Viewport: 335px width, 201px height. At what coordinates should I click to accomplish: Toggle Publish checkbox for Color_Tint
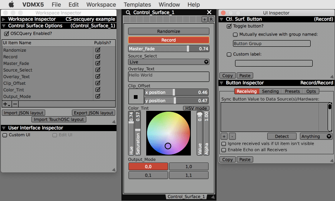coord(98,90)
